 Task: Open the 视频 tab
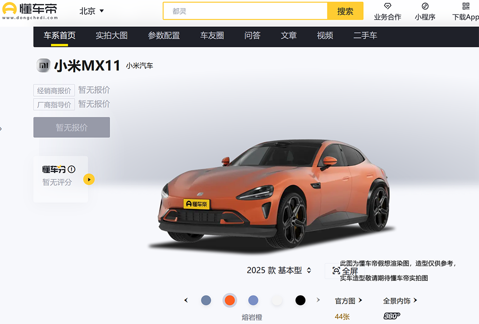point(325,35)
